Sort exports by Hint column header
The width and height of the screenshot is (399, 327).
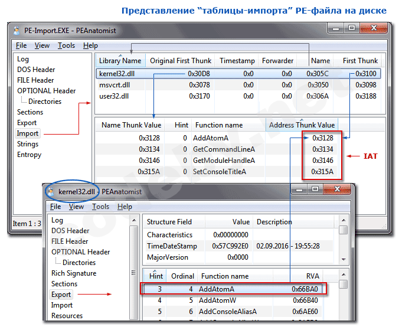[x=156, y=276]
